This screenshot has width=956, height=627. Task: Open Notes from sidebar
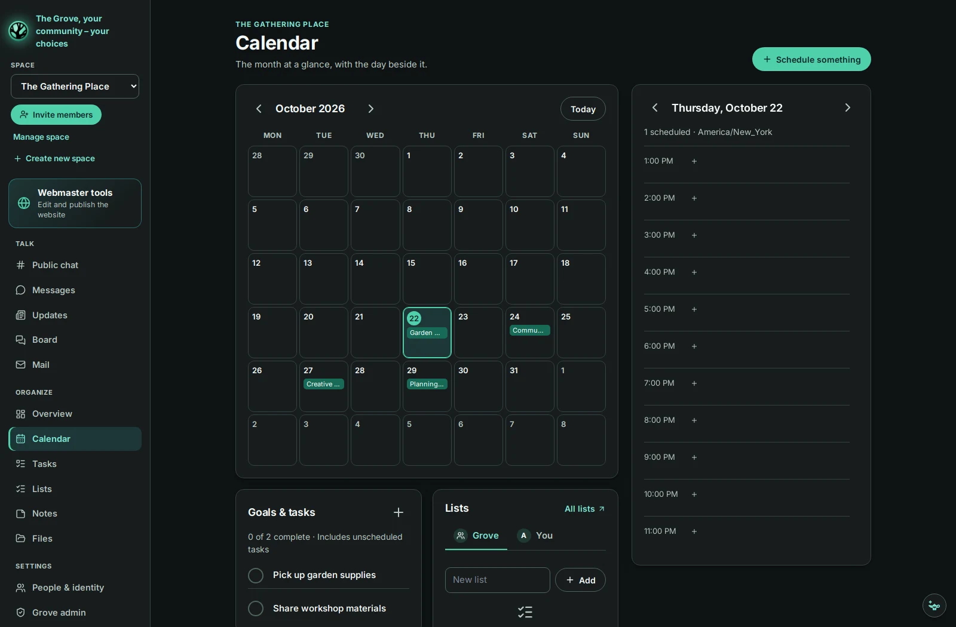pyautogui.click(x=75, y=514)
